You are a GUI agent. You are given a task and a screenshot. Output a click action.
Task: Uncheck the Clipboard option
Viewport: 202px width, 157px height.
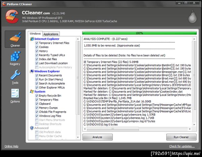pos(37,104)
